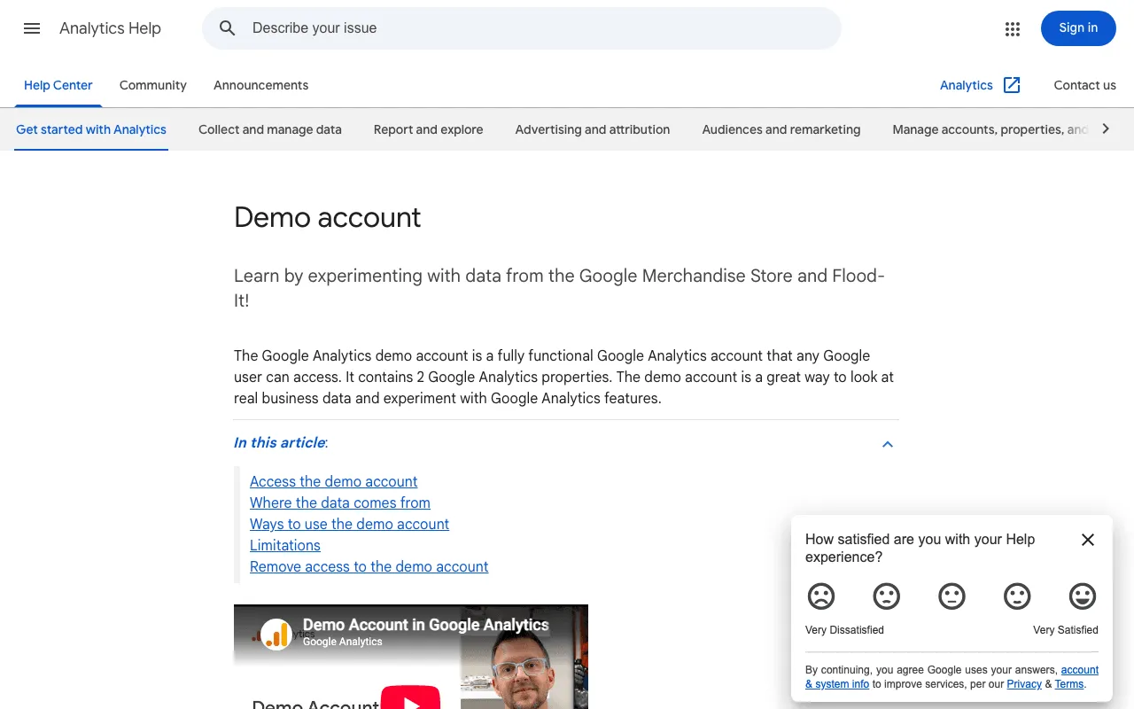Jump to Access the demo account
Image resolution: width=1134 pixels, height=709 pixels.
[333, 481]
